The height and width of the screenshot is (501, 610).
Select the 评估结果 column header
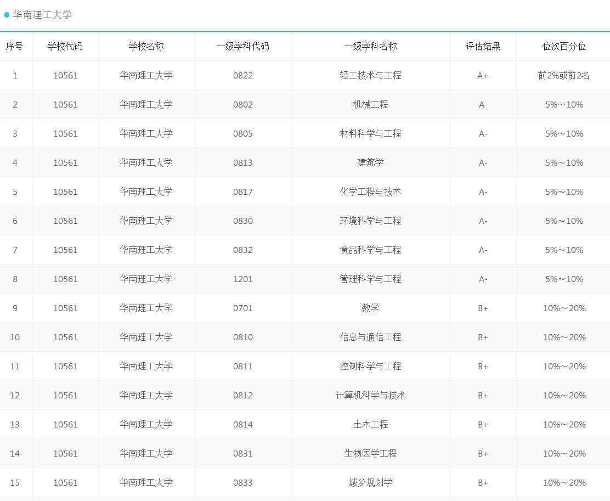[x=483, y=46]
